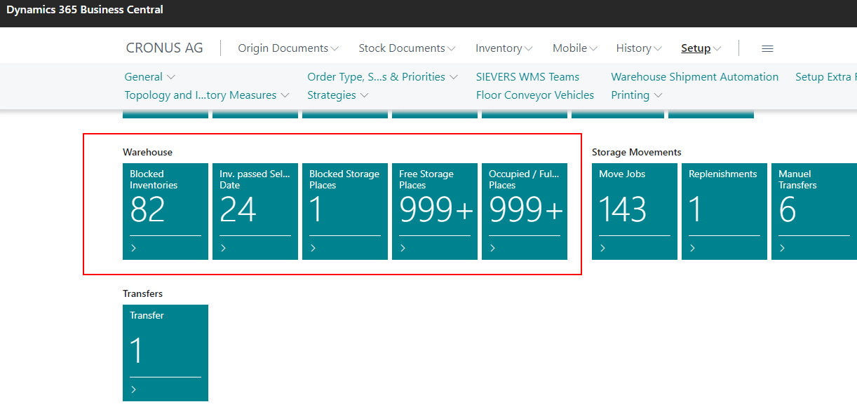This screenshot has height=409, width=857.
Task: Open SIEVERS WMS Teams link
Action: tap(527, 77)
